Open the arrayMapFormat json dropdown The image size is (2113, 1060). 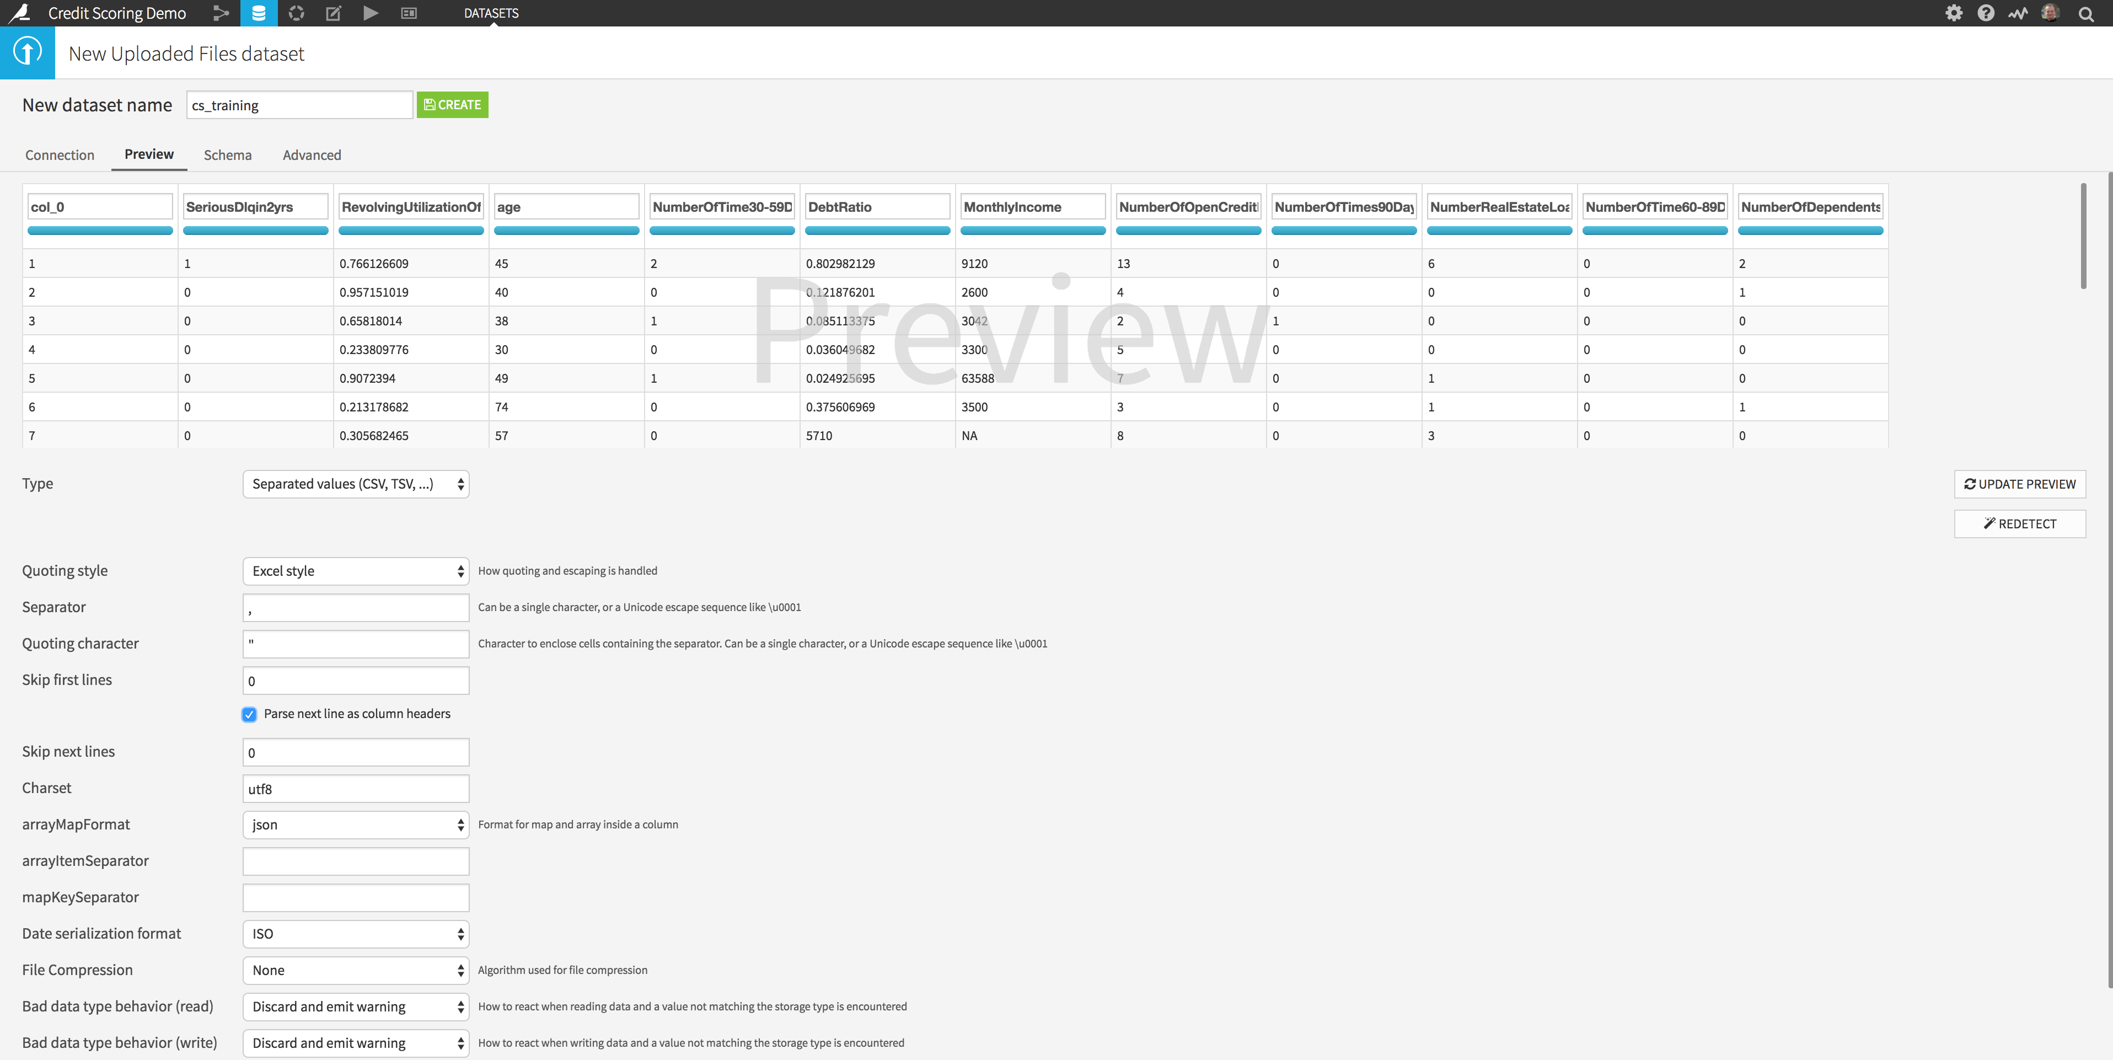[356, 825]
